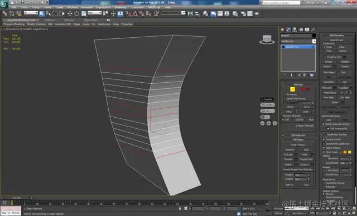Toggle the Smooth Result checkbox

point(324,139)
